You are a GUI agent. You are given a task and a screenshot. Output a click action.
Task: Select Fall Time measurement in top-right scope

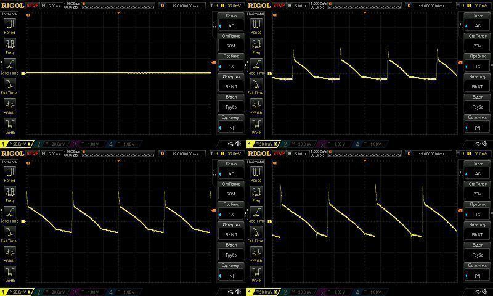coord(256,86)
